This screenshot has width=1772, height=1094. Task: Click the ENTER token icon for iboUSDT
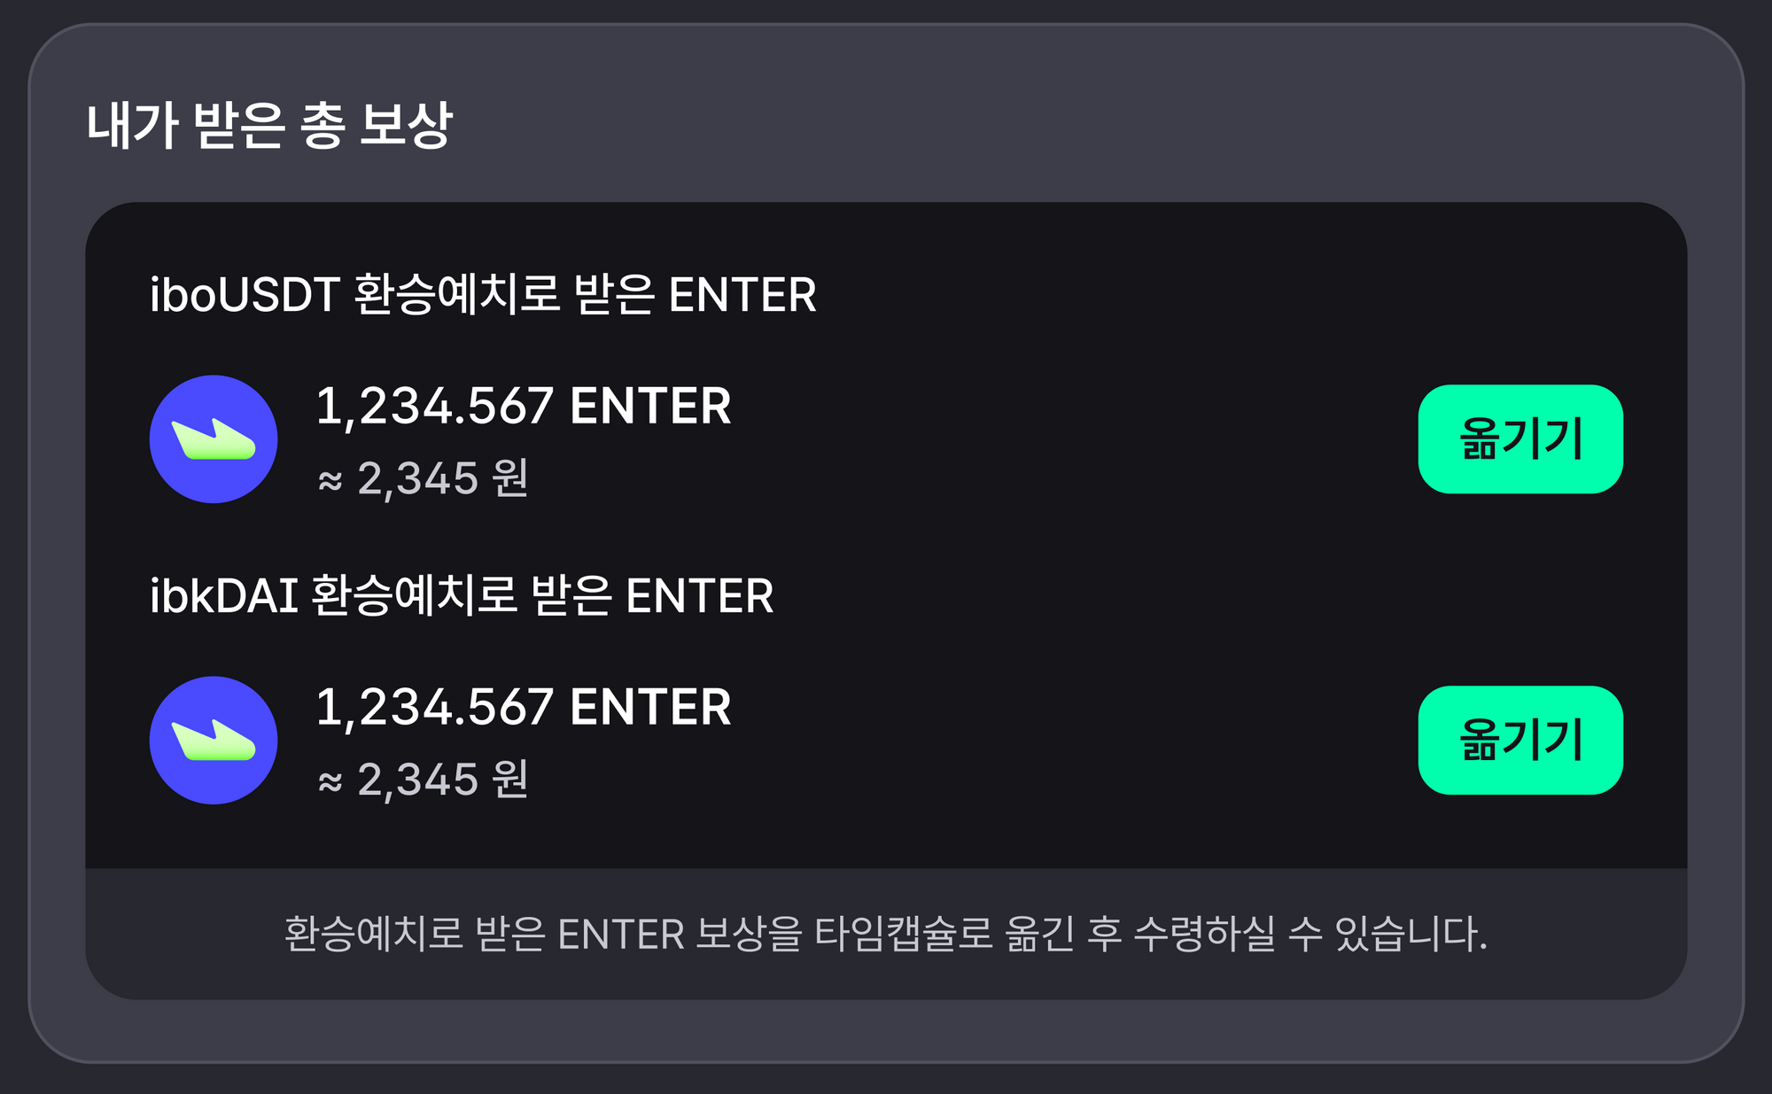pos(214,439)
